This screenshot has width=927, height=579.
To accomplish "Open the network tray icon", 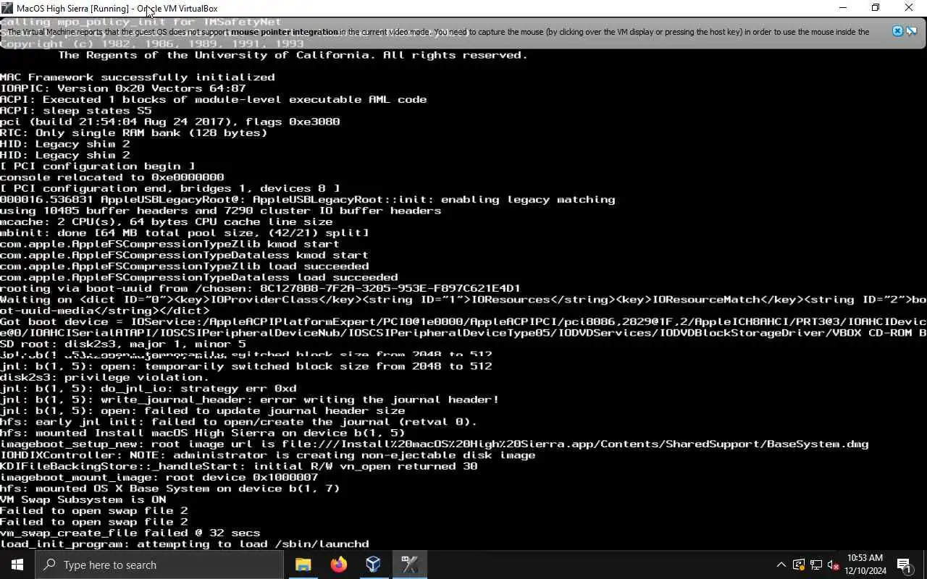I will coord(816,565).
